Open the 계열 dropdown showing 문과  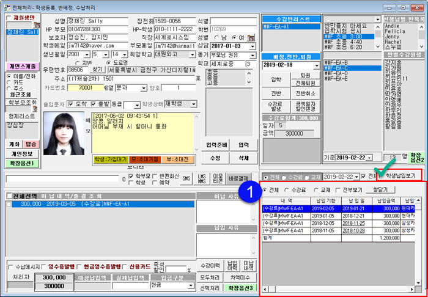[144, 88]
